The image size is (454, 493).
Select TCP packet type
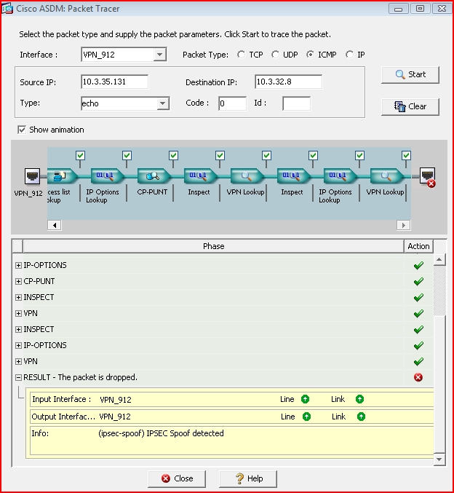coord(241,55)
